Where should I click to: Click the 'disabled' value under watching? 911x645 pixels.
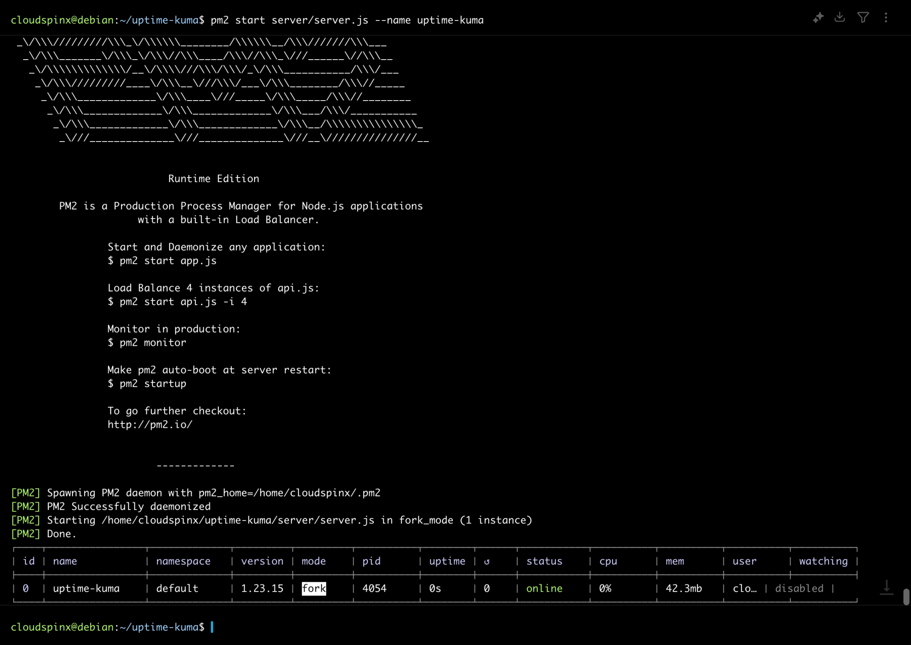pyautogui.click(x=799, y=588)
